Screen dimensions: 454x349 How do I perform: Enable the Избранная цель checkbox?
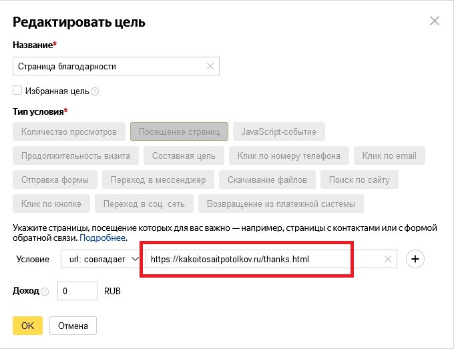pyautogui.click(x=17, y=90)
